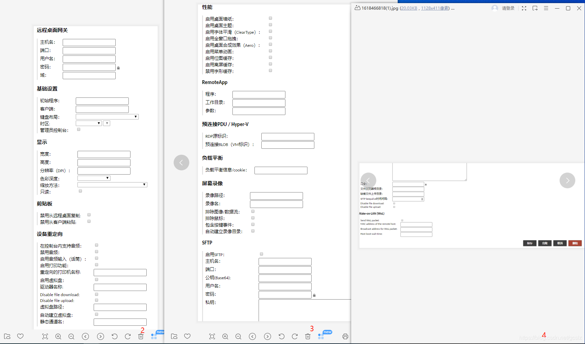585x344 pixels.
Task: Click the 私钥 text area in SFTP
Action: [305, 310]
